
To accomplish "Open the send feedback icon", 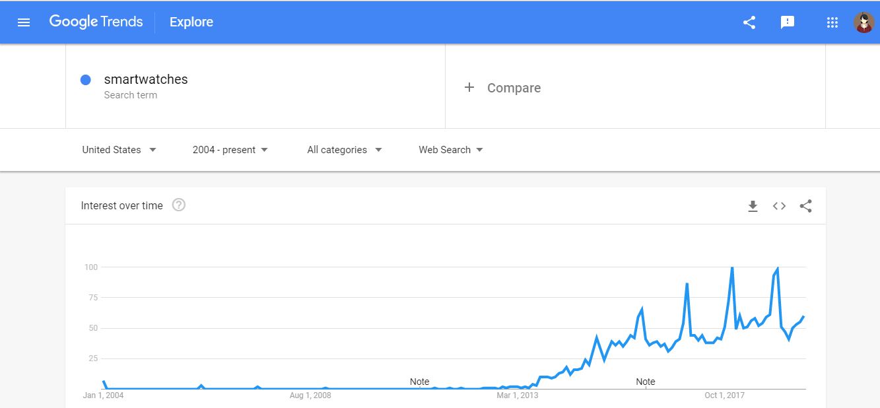I will (787, 22).
